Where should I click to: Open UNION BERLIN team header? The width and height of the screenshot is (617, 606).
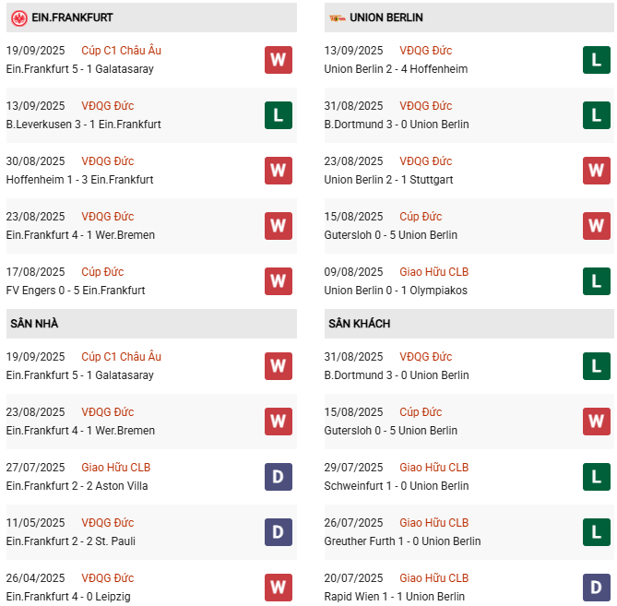coord(386,18)
